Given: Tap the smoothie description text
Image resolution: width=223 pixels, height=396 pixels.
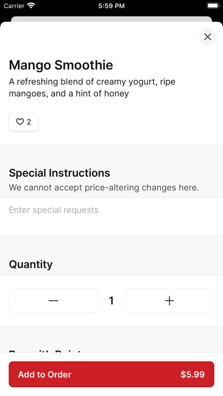Looking at the screenshot, I should (92, 88).
